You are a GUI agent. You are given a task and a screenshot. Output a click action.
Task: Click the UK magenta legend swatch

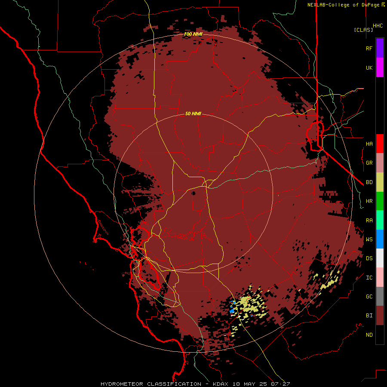click(380, 68)
